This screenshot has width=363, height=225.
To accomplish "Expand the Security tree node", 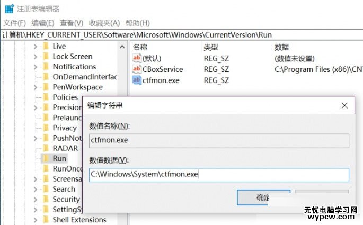I will [x=36, y=200].
